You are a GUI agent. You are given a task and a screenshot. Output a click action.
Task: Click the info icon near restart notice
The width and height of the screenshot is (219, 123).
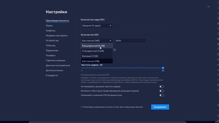82,107
